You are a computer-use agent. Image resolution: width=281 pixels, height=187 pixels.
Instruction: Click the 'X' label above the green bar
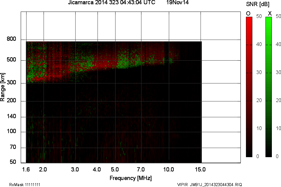pyautogui.click(x=270, y=13)
